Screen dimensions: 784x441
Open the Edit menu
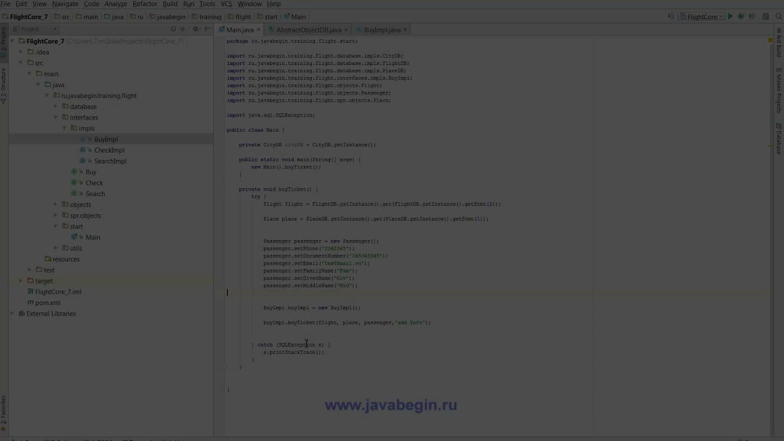[21, 4]
